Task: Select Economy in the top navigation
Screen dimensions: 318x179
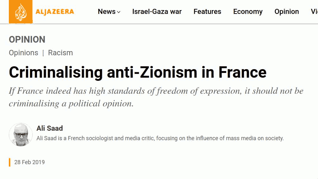Action: (248, 12)
